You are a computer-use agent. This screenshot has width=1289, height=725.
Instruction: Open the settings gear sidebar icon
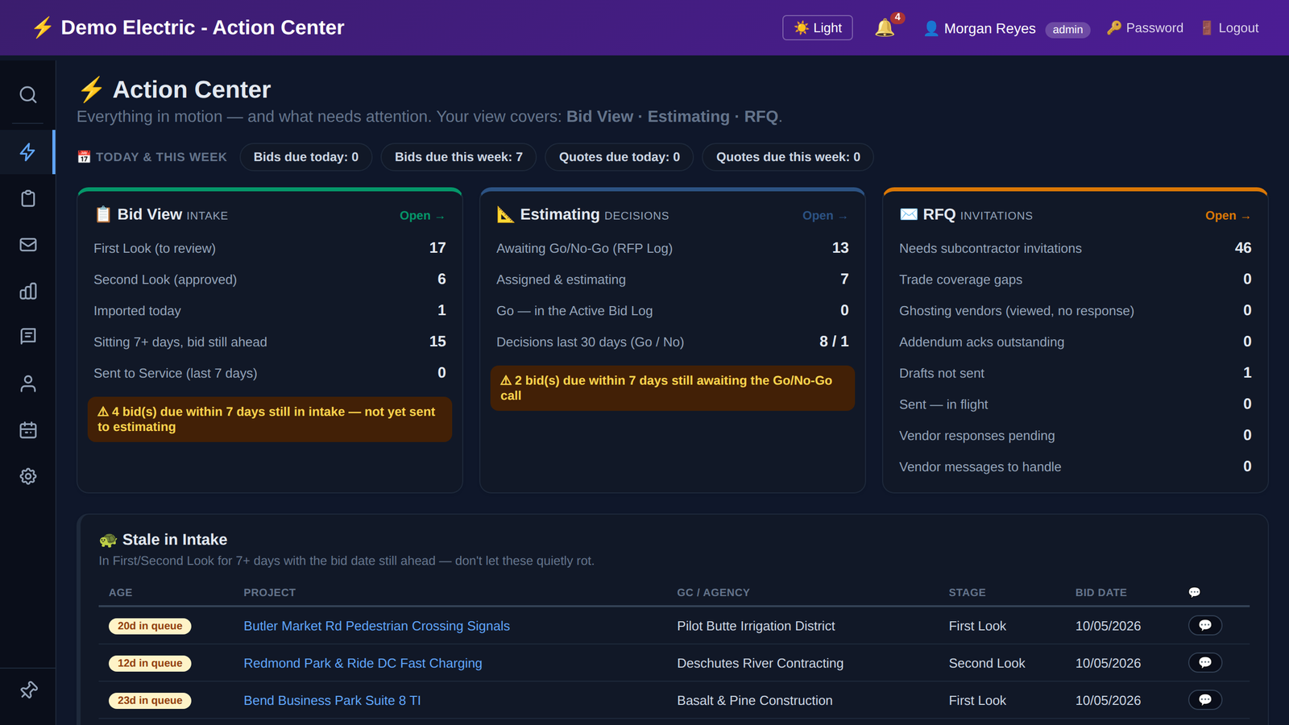coord(28,476)
